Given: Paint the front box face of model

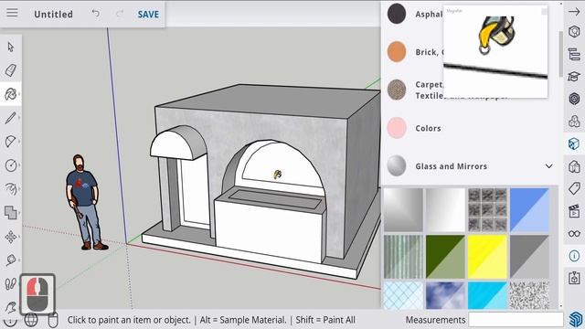Looking at the screenshot, I should [x=269, y=231].
